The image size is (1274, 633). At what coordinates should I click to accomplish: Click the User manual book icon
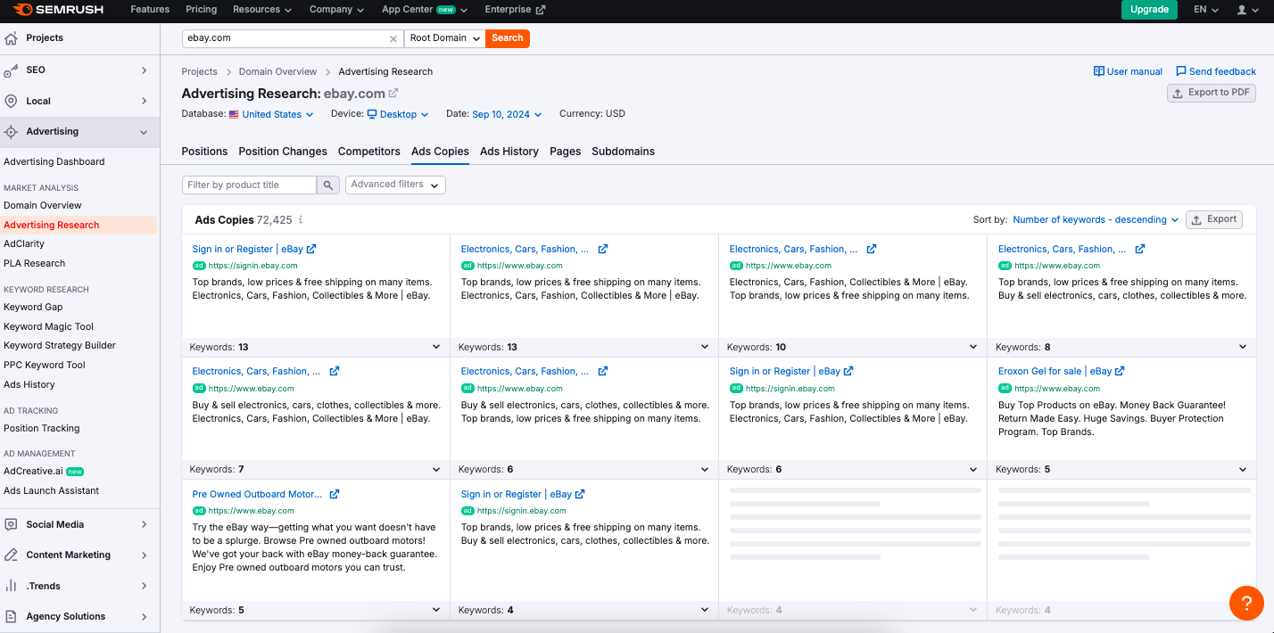pos(1098,71)
